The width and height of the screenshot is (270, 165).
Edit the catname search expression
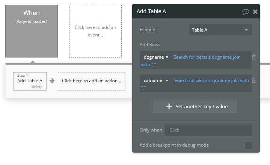point(195,84)
